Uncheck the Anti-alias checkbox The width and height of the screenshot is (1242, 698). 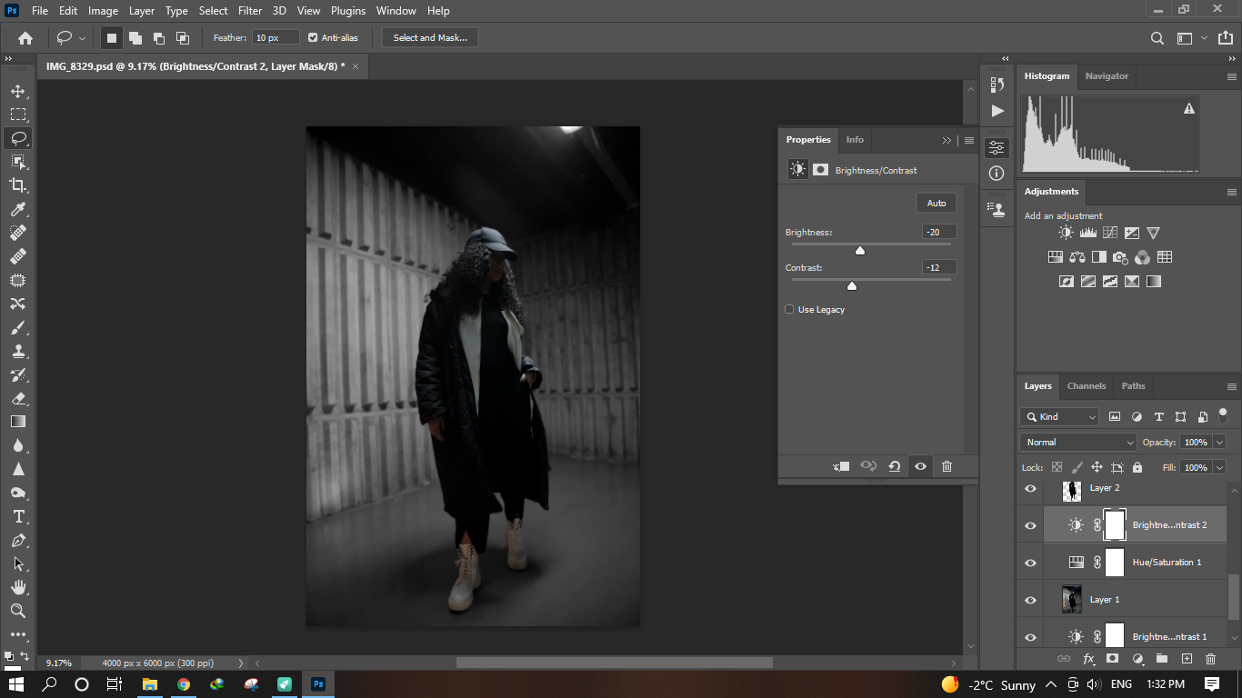[313, 37]
